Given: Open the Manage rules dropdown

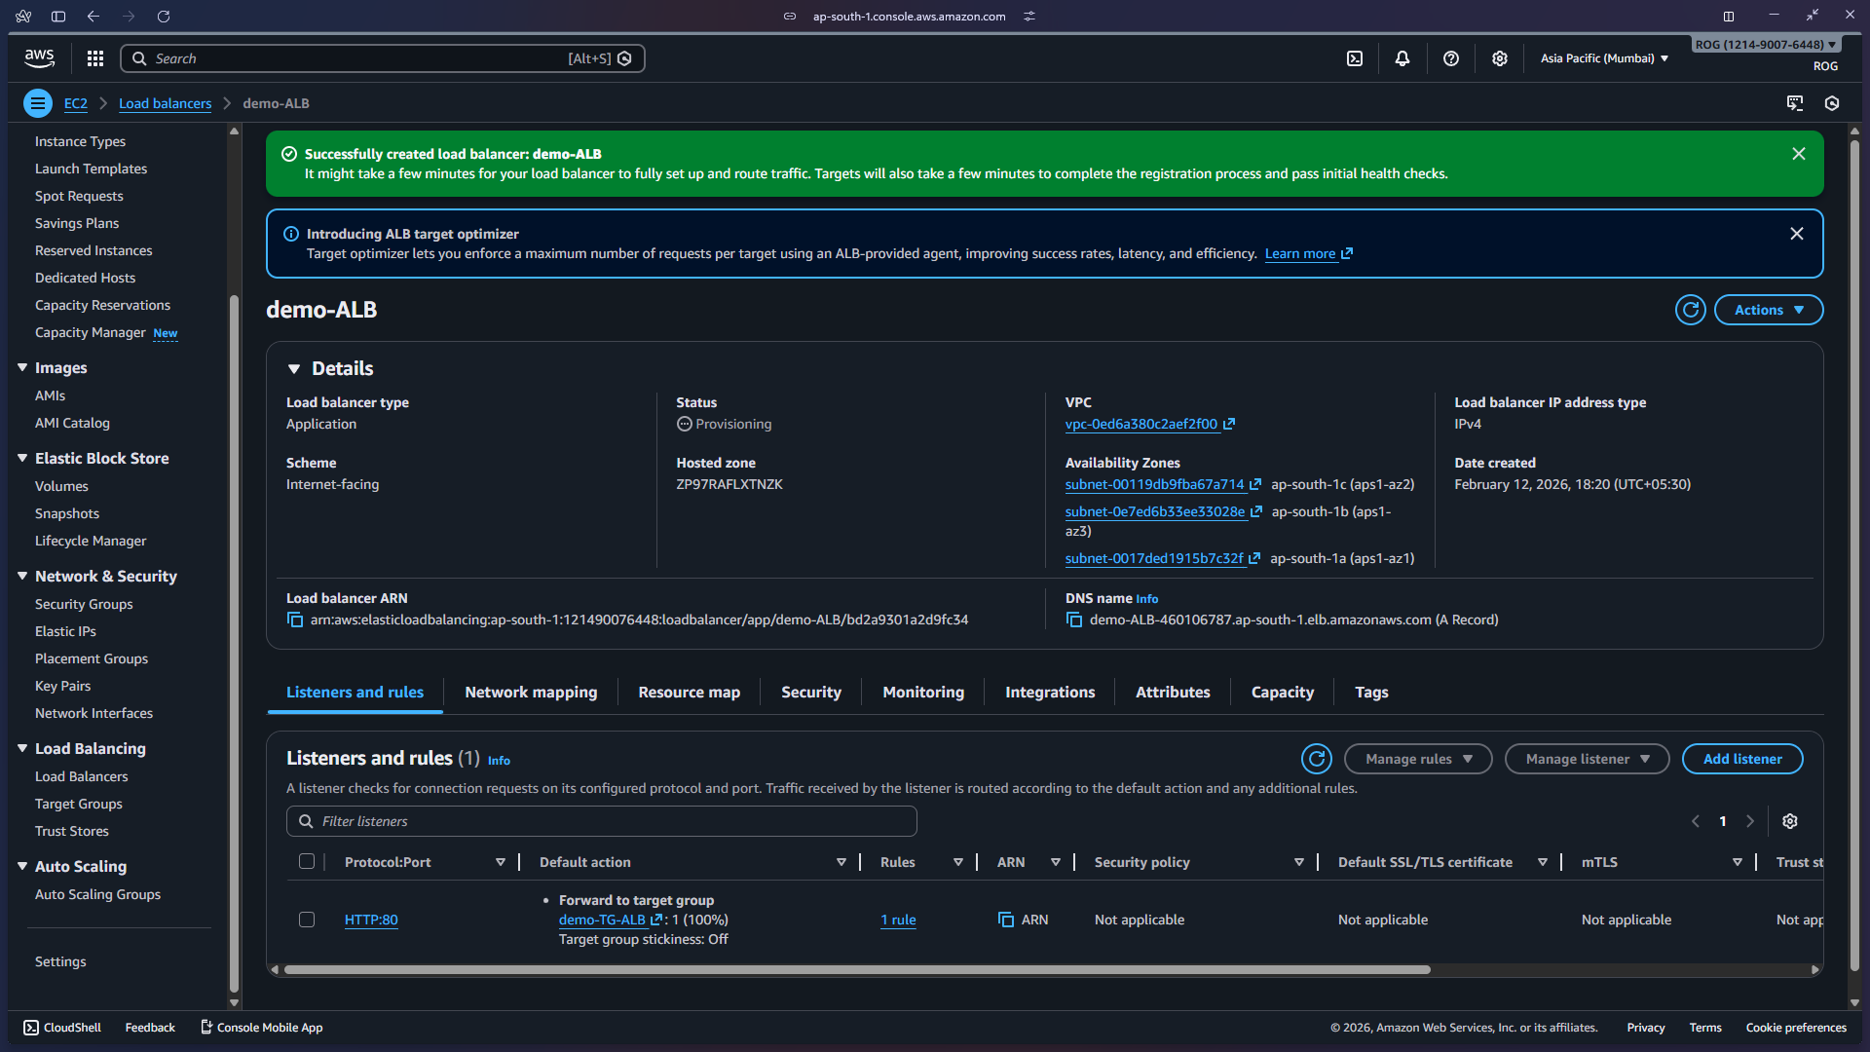Looking at the screenshot, I should tap(1417, 759).
